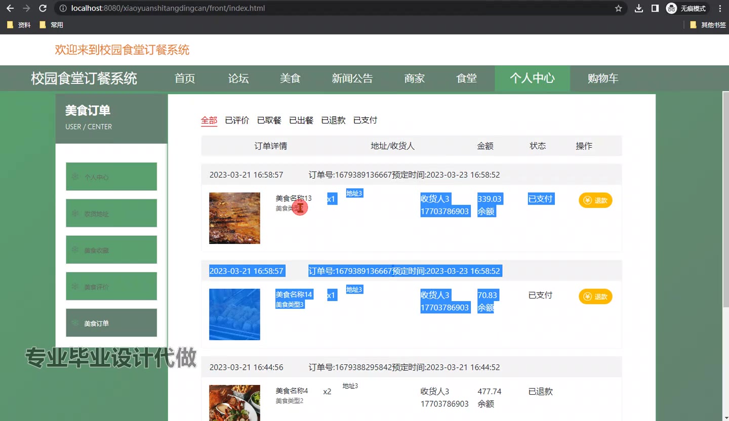
Task: Click 退款 button for the 339.03 order
Action: pos(595,200)
